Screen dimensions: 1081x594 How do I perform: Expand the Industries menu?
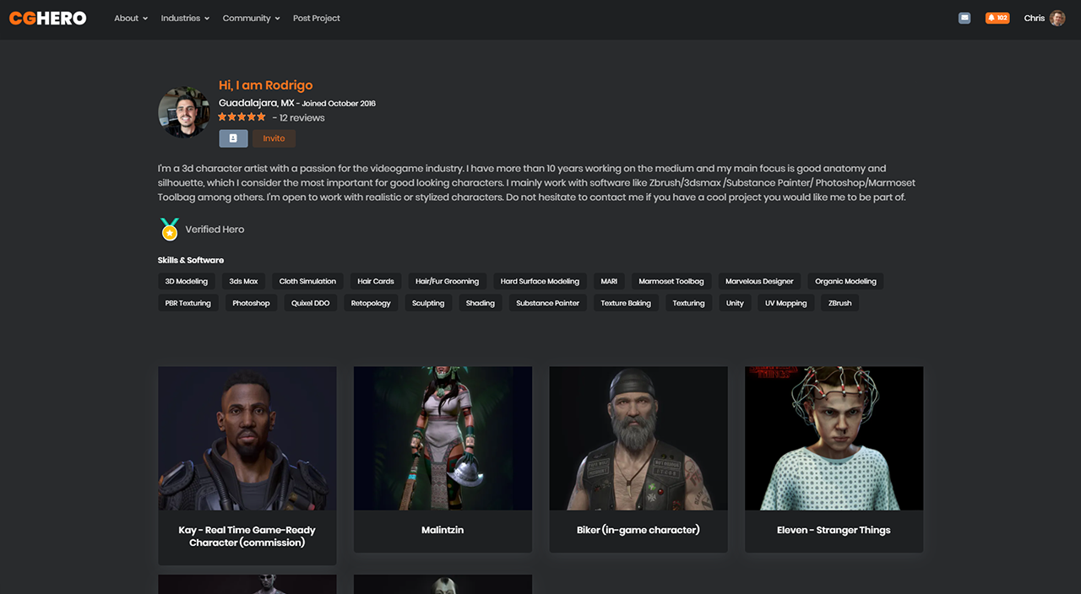point(185,18)
